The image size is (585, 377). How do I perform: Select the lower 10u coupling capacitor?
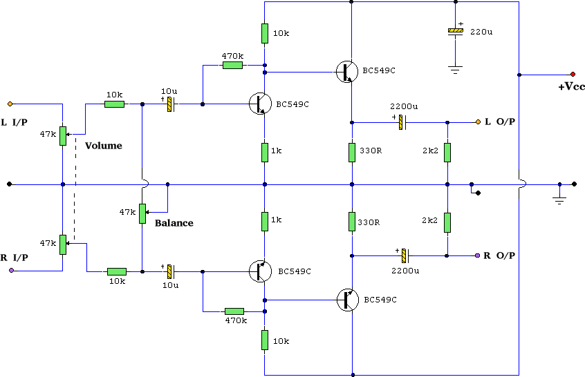click(170, 271)
